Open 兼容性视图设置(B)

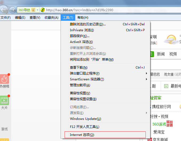pos(105,99)
